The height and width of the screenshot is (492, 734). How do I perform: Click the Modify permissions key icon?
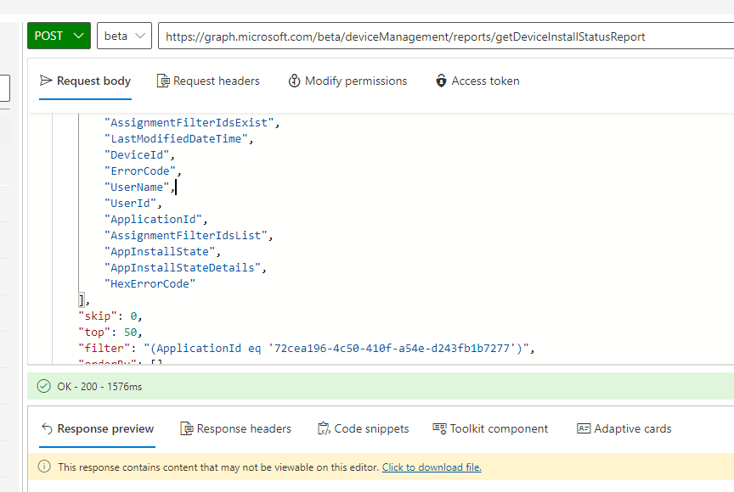[294, 81]
